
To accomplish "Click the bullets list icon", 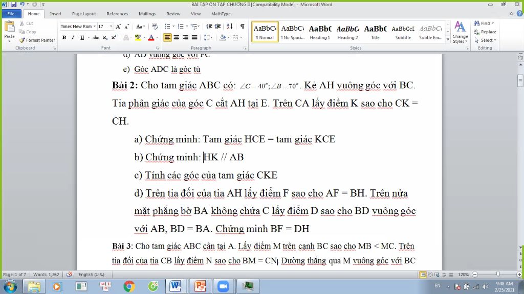I will (167, 27).
